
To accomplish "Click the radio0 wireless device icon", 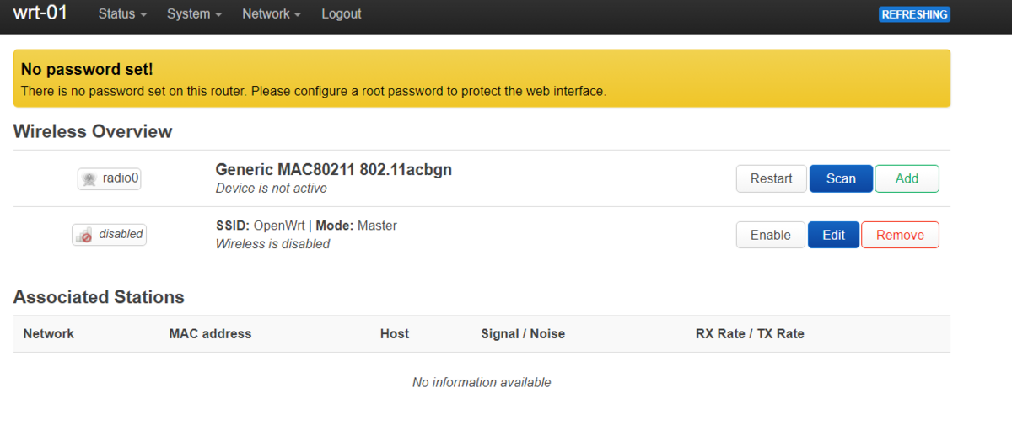I will coord(110,178).
